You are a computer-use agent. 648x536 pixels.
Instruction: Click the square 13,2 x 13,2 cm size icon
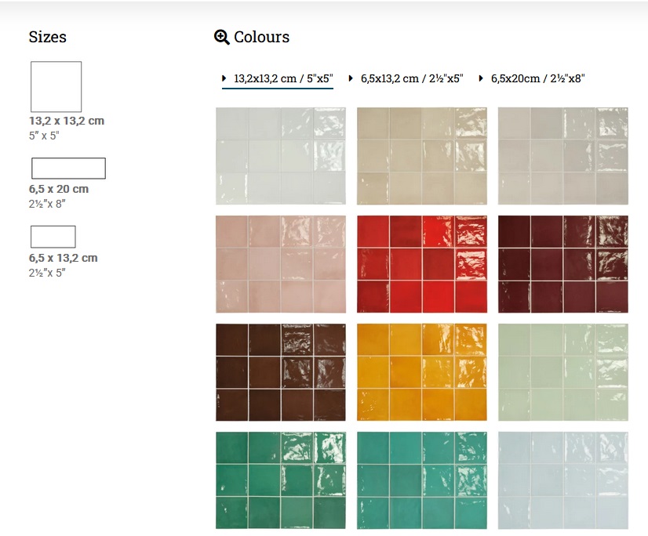(56, 86)
